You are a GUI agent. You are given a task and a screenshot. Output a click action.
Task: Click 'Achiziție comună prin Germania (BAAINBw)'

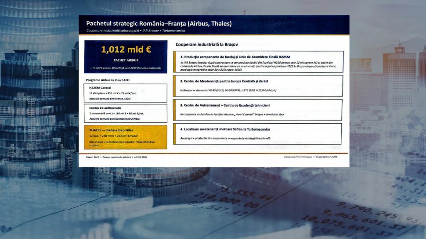pos(115,119)
